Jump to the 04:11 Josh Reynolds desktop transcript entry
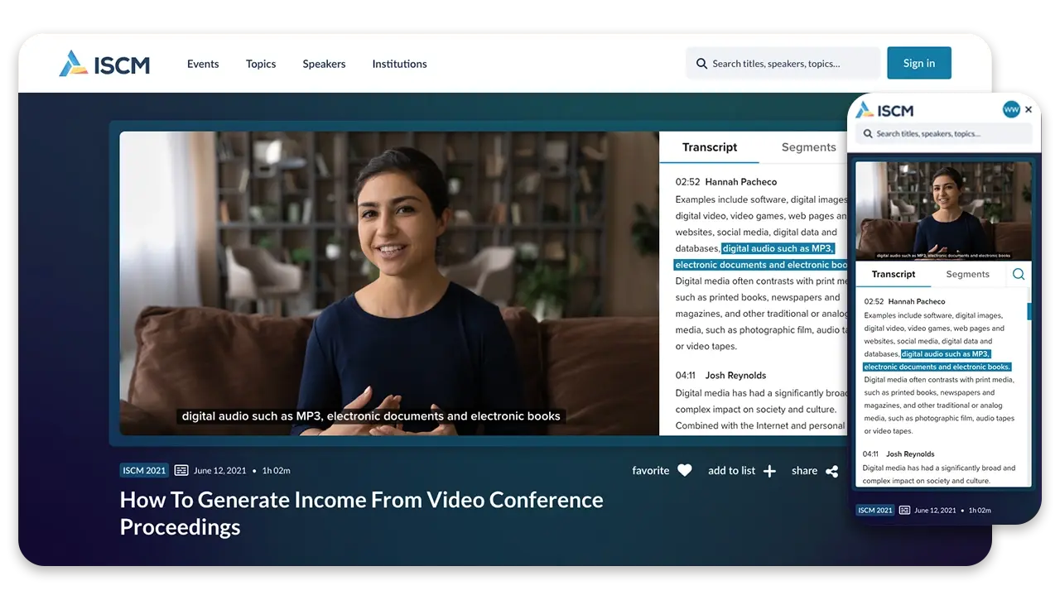 click(x=720, y=375)
